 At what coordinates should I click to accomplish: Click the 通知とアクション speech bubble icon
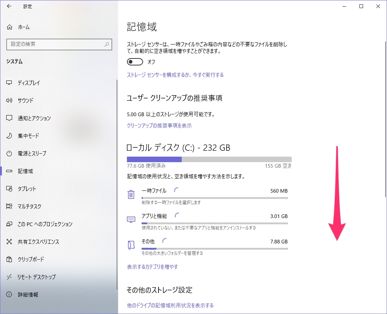pos(9,118)
